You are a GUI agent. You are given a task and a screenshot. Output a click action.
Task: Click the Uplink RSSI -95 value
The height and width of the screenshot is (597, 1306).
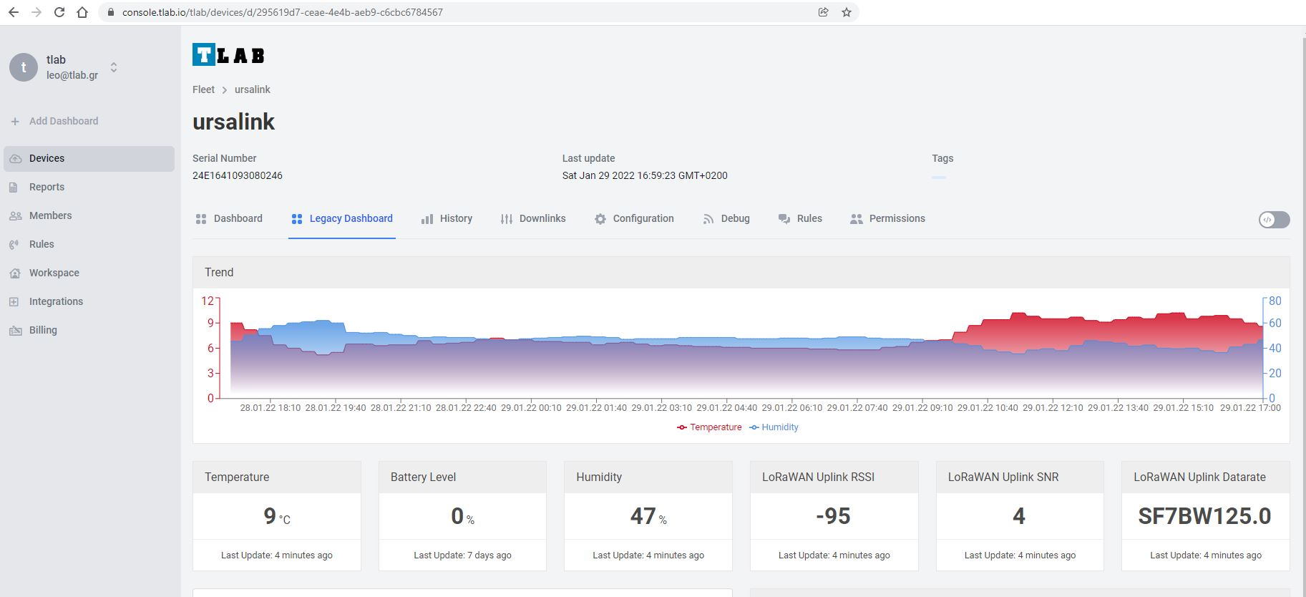coord(834,516)
